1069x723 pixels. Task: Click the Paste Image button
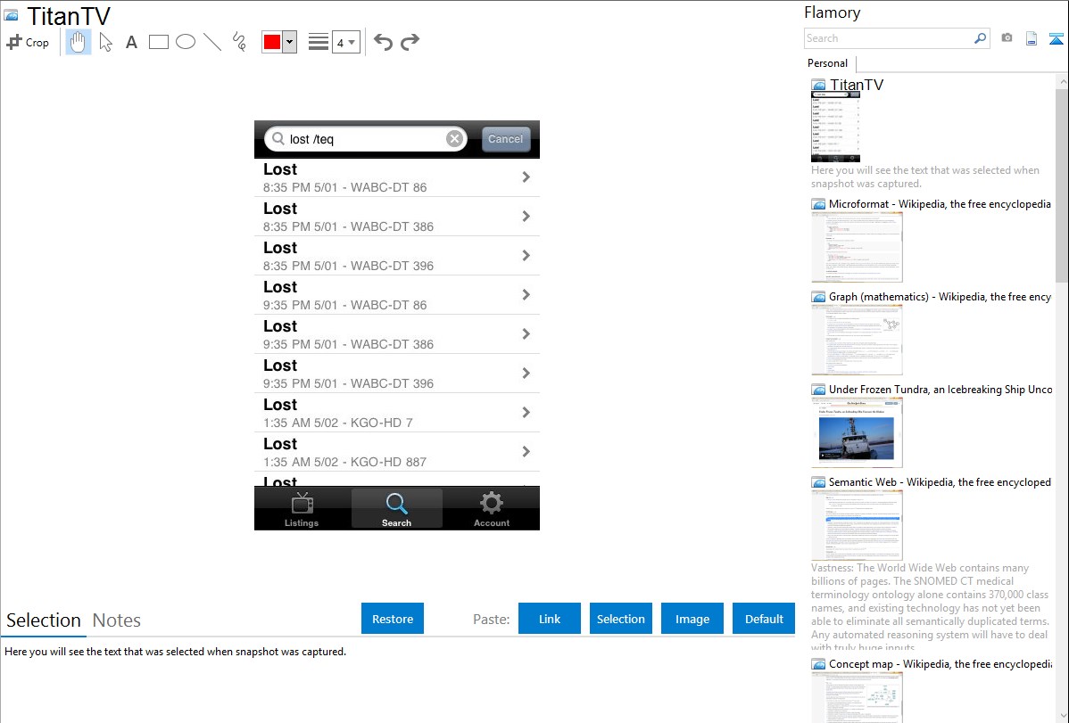coord(692,619)
